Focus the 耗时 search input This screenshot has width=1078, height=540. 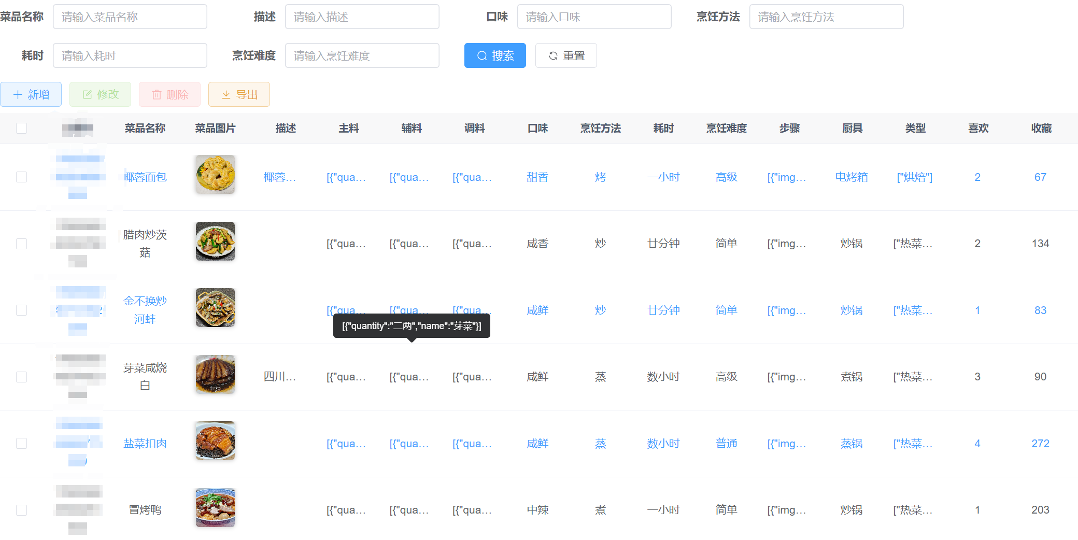click(130, 55)
